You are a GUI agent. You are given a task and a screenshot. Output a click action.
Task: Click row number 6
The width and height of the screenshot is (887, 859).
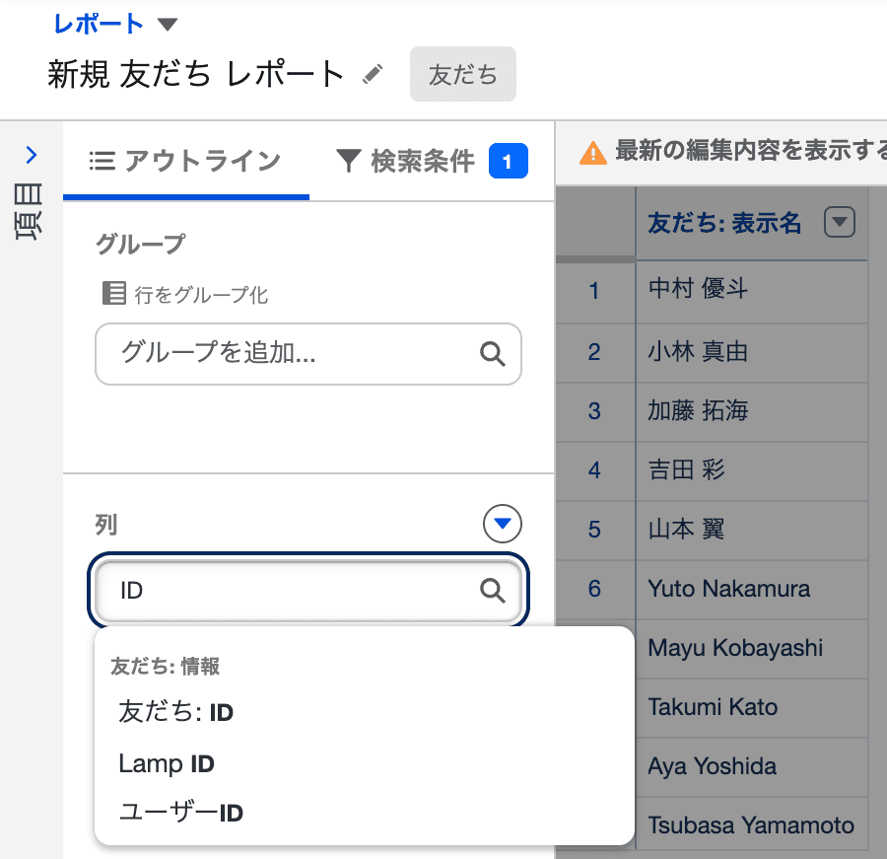[x=594, y=589]
